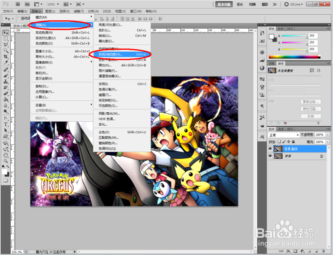Switch to the 通道 tab
333x255 pixels.
tap(281, 129)
